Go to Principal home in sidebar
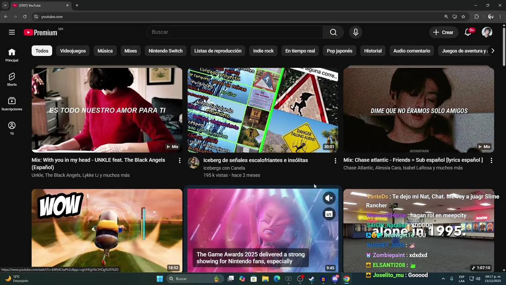Viewport: 506px width, 285px height. (12, 55)
